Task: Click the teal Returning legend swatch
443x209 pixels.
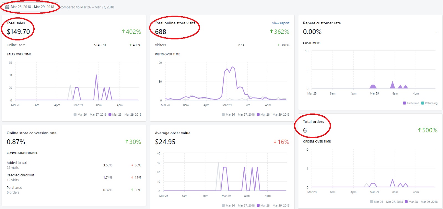Action: click(x=423, y=103)
